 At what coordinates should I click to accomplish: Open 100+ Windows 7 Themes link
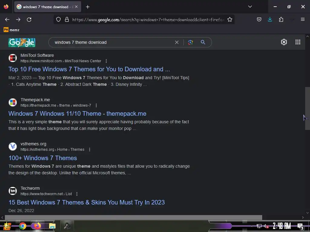(43, 158)
